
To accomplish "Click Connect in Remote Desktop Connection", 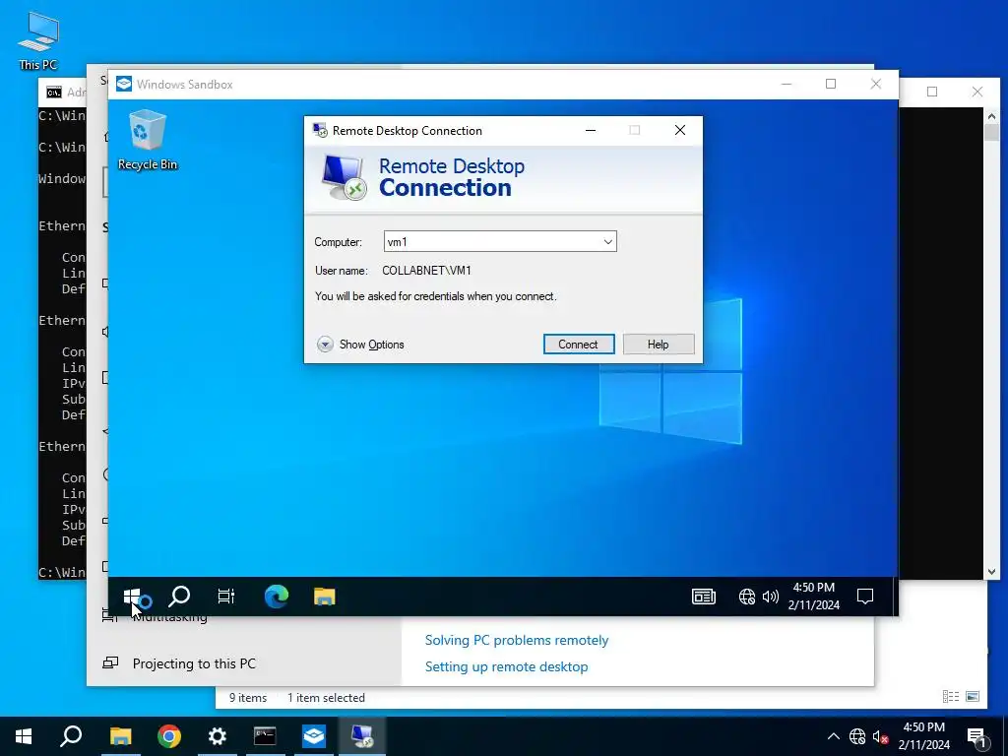I will point(579,344).
